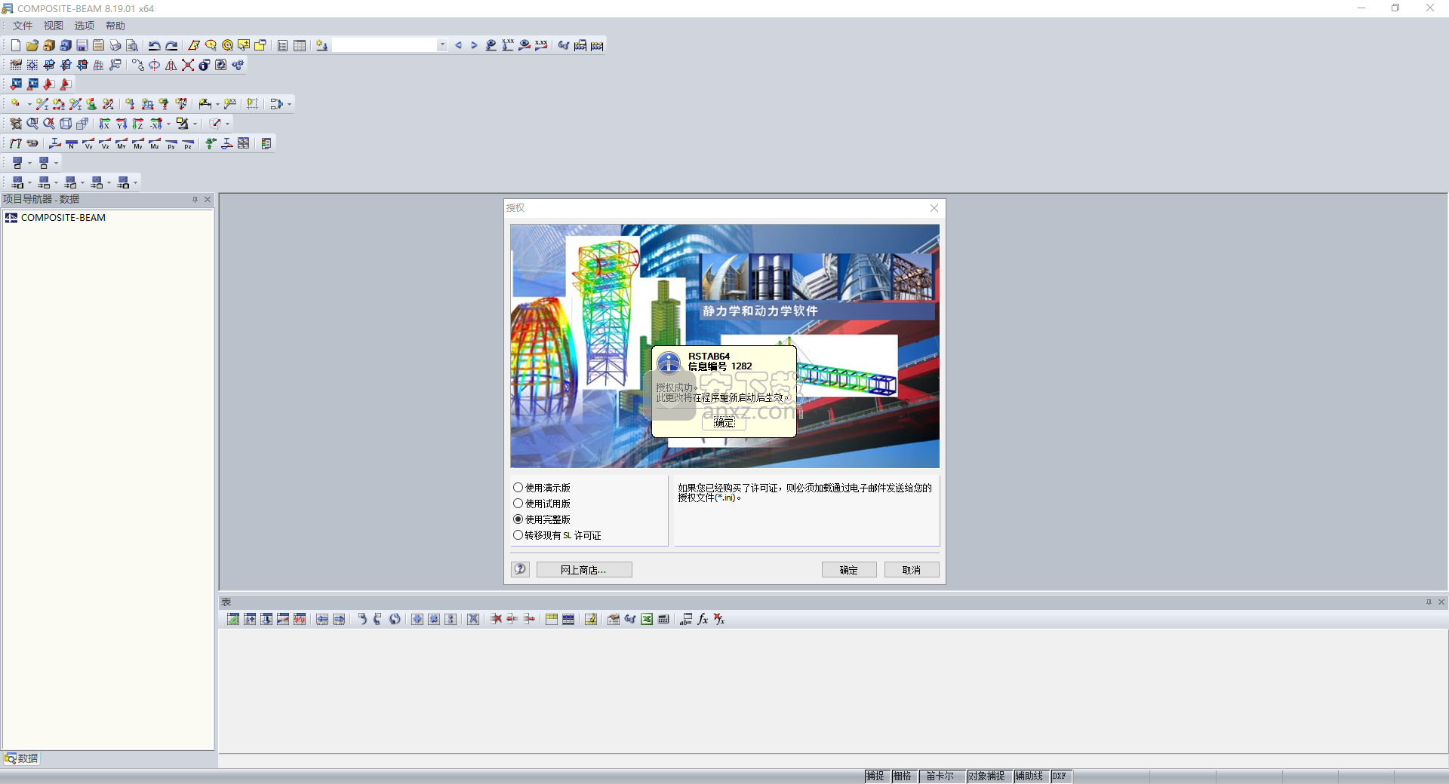Viewport: 1449px width, 784px height.
Task: Pin the 项目导航器 navigator panel
Action: tap(195, 199)
